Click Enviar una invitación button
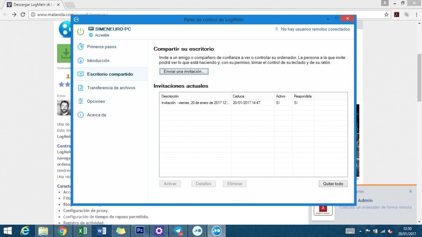Image resolution: width=422 pixels, height=237 pixels. (184, 71)
